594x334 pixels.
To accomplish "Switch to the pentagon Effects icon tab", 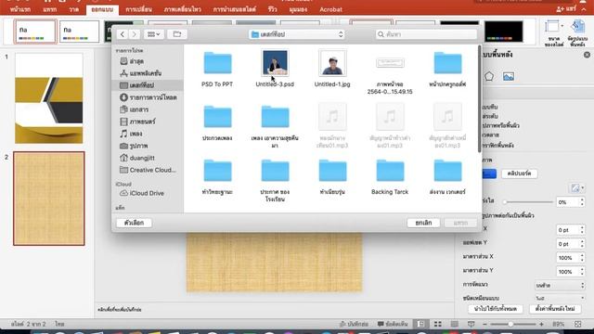I will pyautogui.click(x=489, y=76).
